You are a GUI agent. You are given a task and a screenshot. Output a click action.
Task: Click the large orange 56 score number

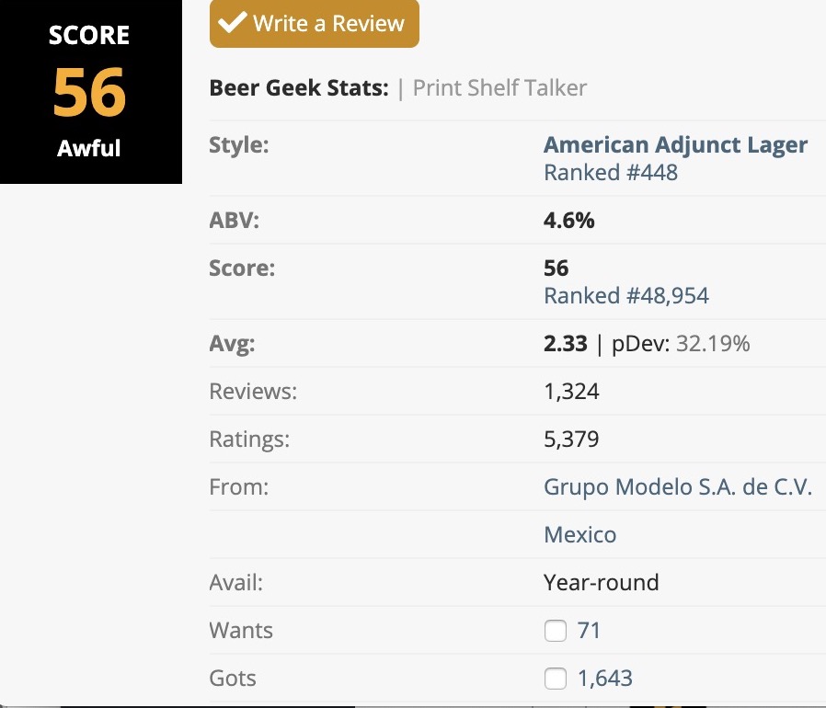tap(89, 92)
